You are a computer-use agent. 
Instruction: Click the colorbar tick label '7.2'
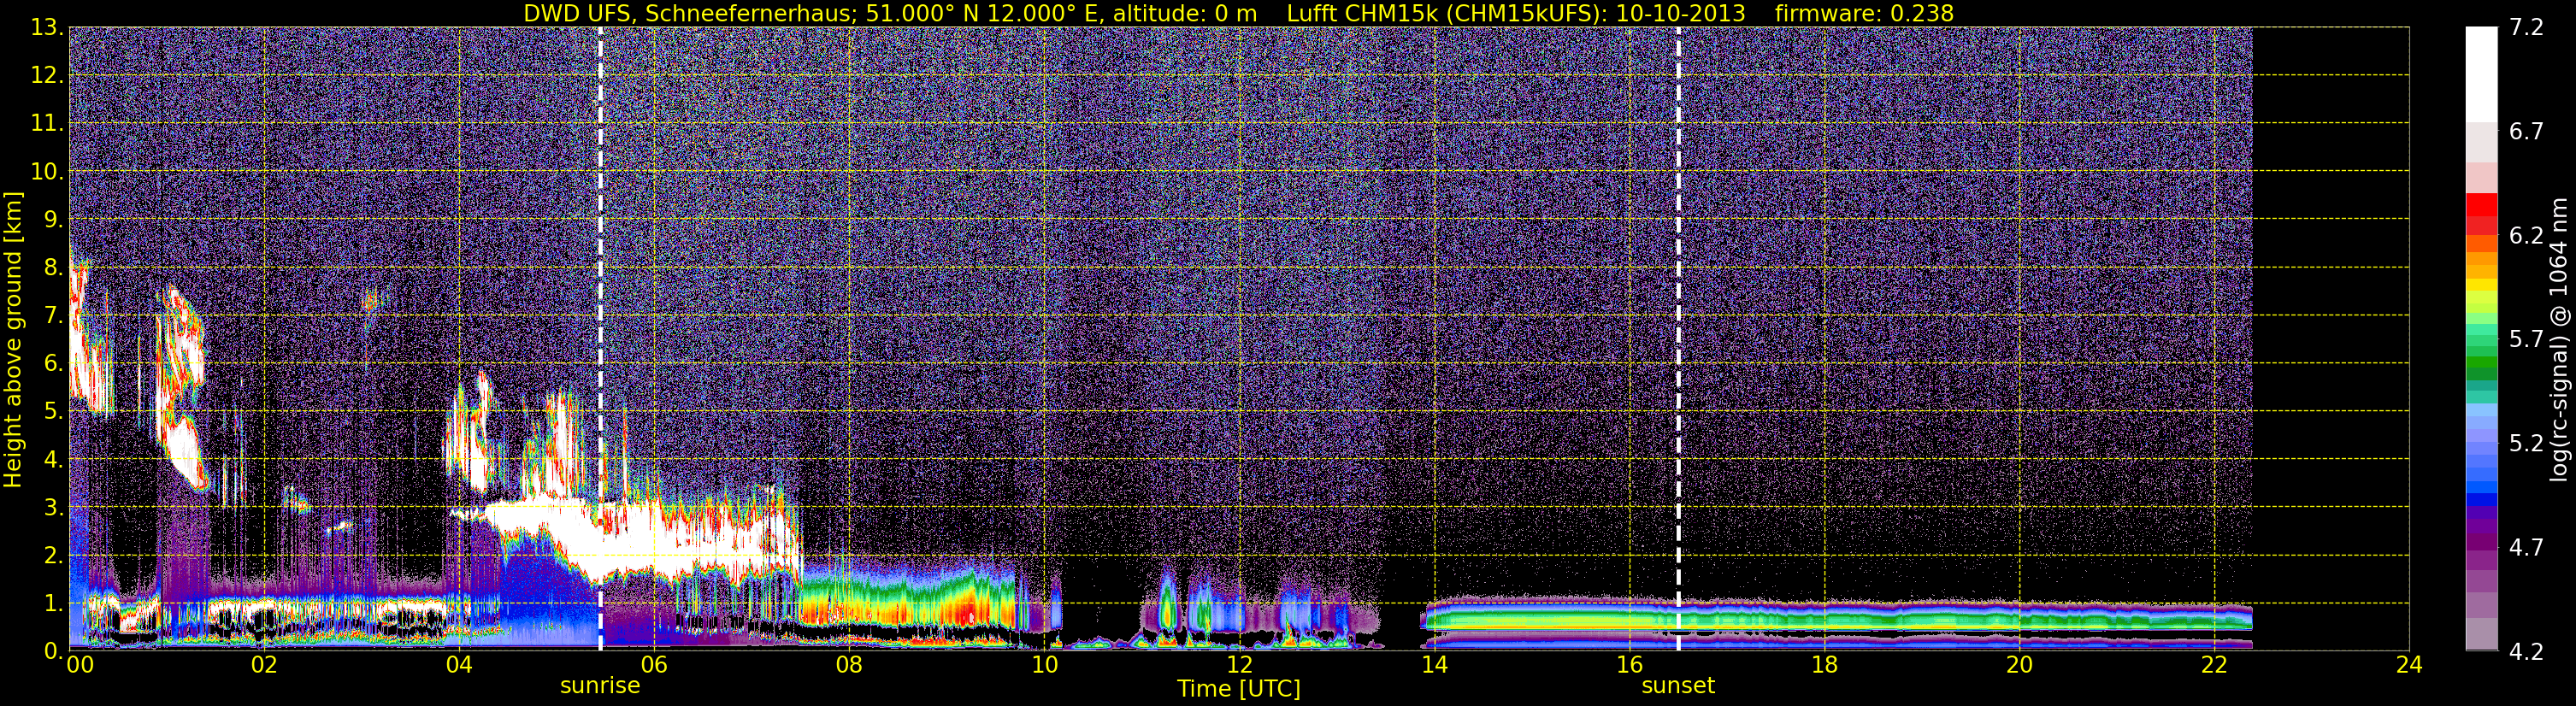(x=2526, y=28)
